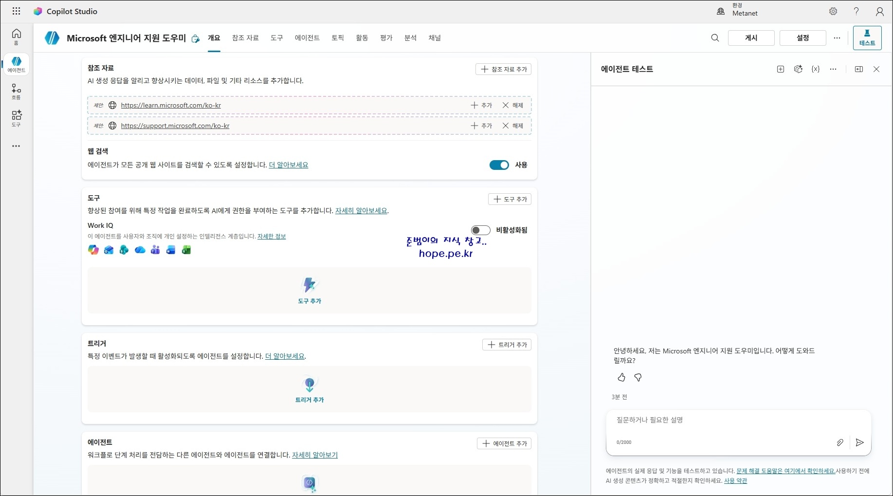Give thumbs up to the greeting message
893x496 pixels.
click(x=621, y=377)
